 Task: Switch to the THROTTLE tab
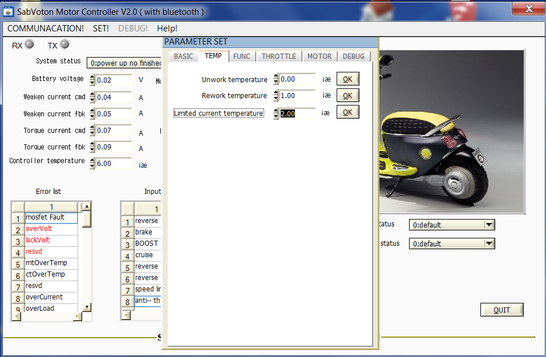point(279,56)
